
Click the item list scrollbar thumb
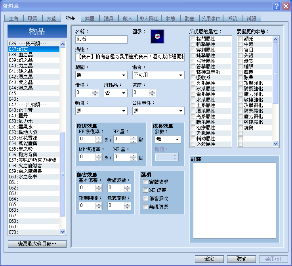[63, 174]
